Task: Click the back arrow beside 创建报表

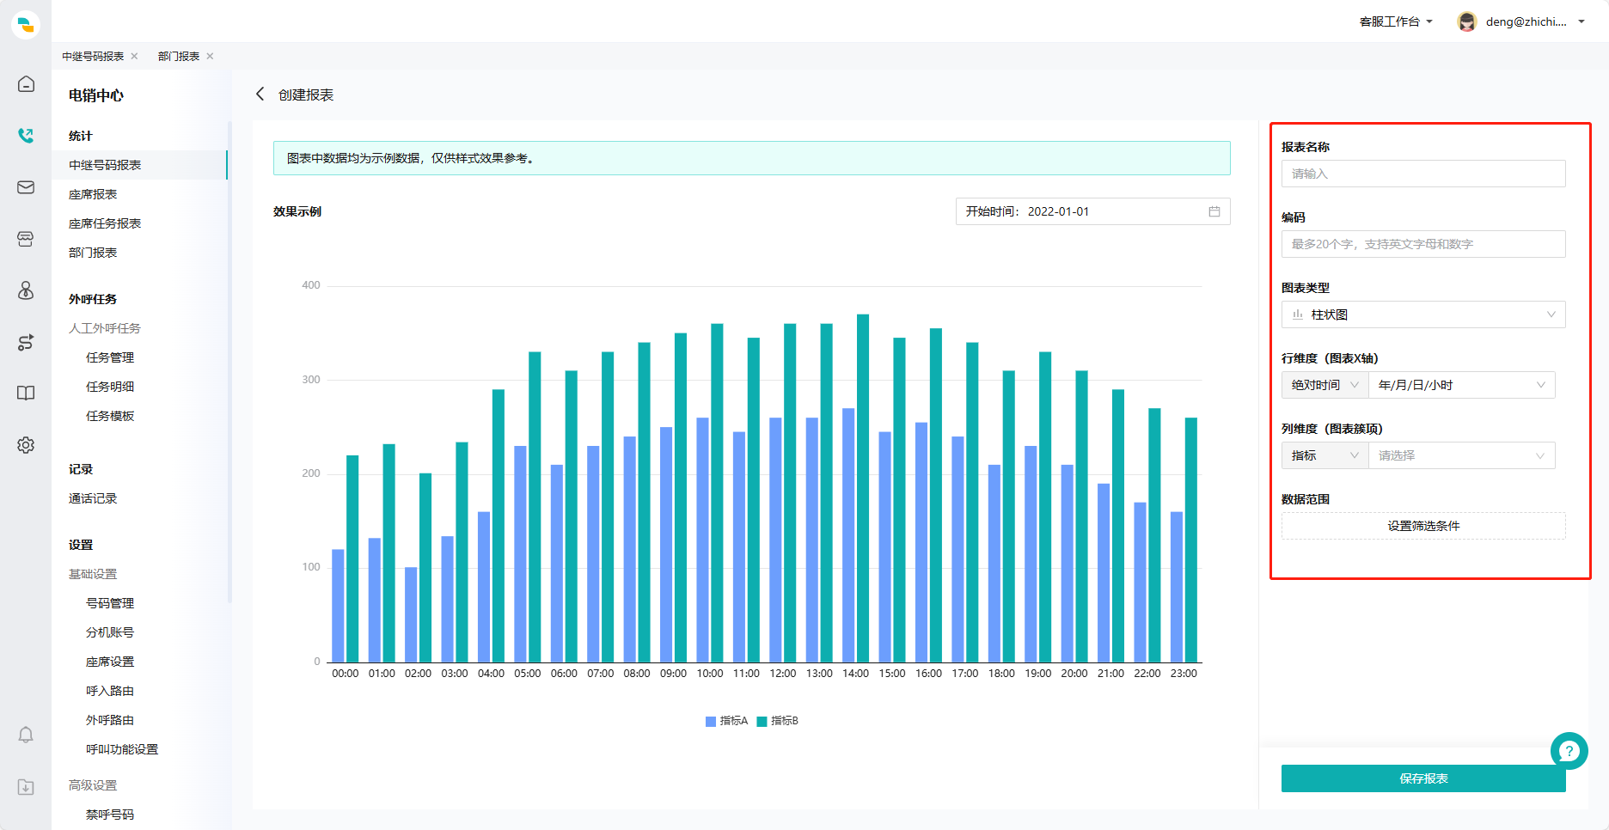Action: (260, 94)
